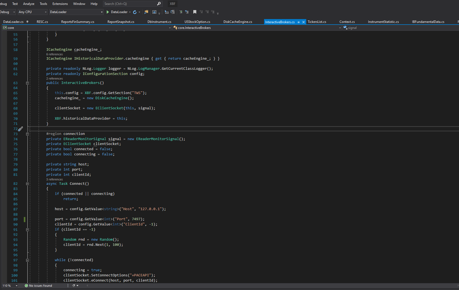Image resolution: width=459 pixels, height=290 pixels.
Task: Click the select-element cursor icon in toolbar
Action: pos(167,12)
